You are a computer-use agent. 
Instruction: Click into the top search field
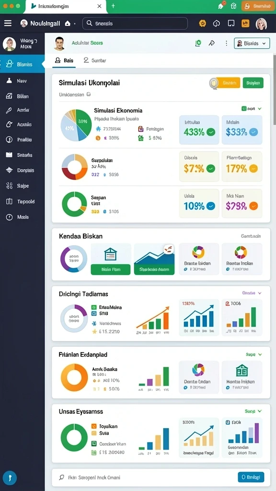[135, 23]
